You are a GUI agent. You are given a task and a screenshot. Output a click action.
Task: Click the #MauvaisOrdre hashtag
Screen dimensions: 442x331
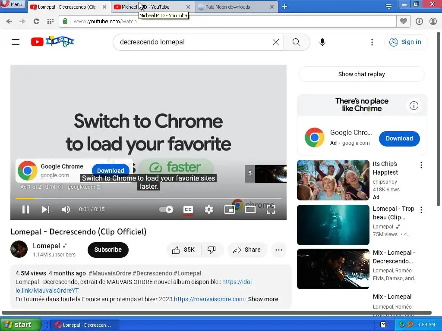pyautogui.click(x=110, y=273)
